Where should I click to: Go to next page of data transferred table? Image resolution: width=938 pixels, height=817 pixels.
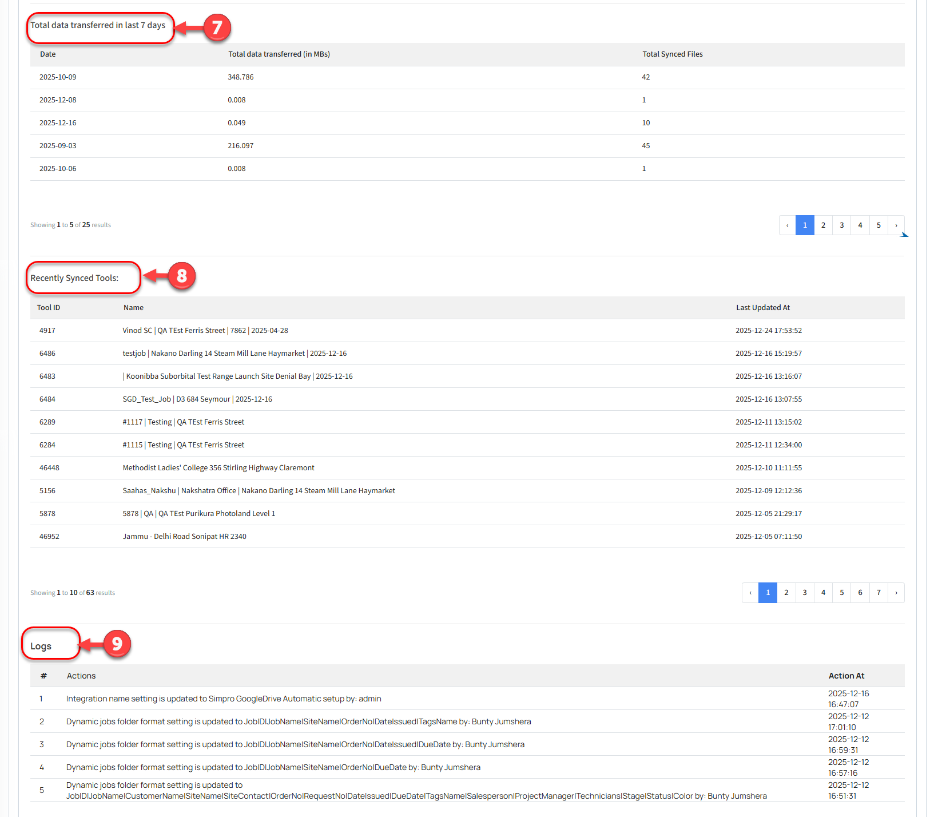(896, 225)
